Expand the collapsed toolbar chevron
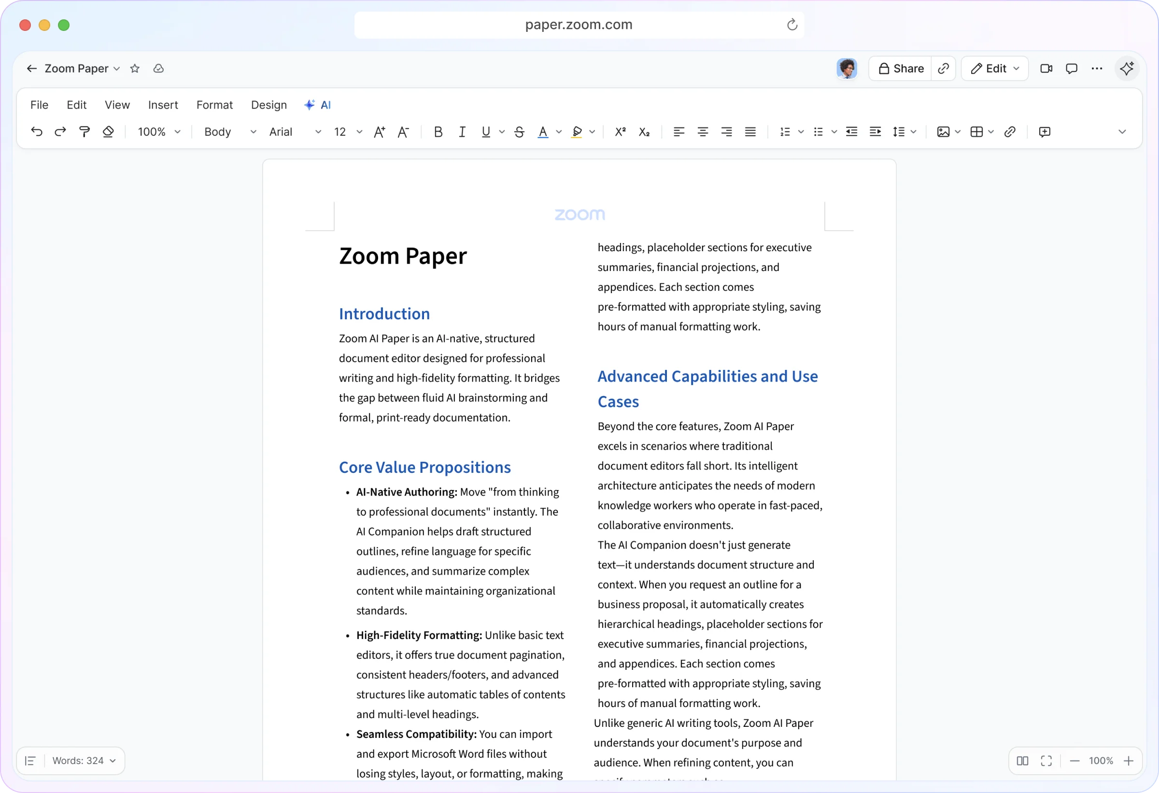Screen dimensions: 1159x793 (1122, 132)
